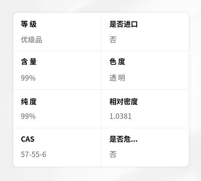Select the 优级品 grade value
The width and height of the screenshot is (201, 181).
click(32, 40)
